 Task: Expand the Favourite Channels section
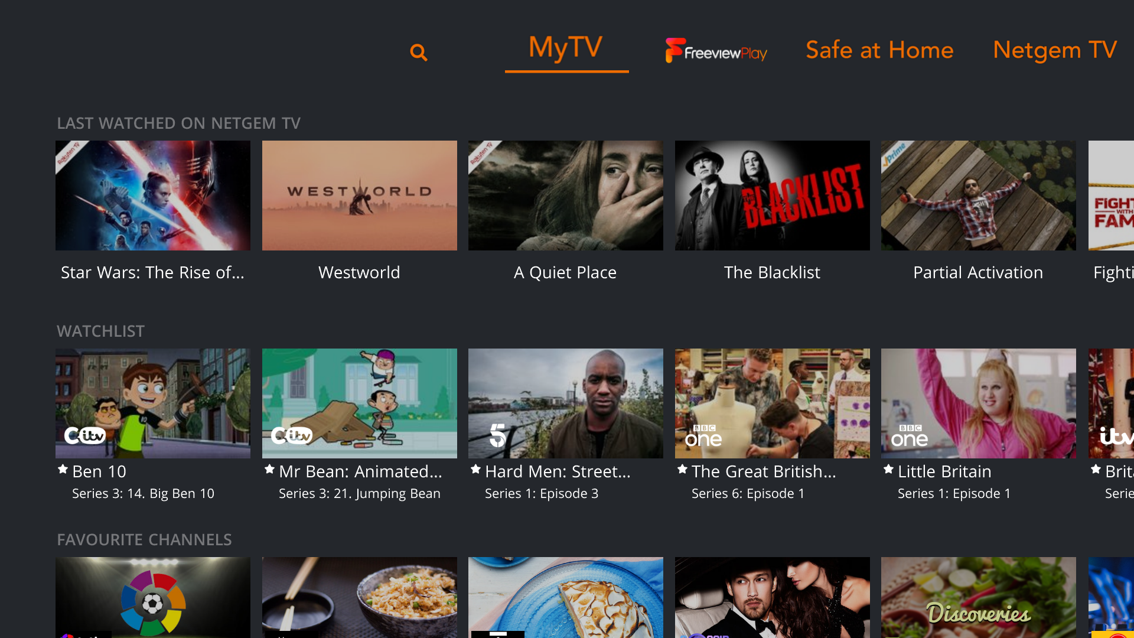[x=144, y=539]
